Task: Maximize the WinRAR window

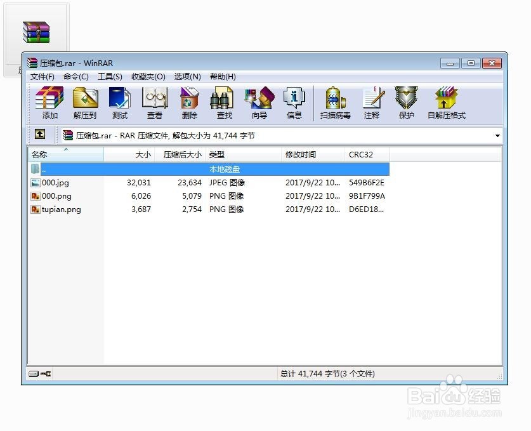Action: [x=471, y=63]
